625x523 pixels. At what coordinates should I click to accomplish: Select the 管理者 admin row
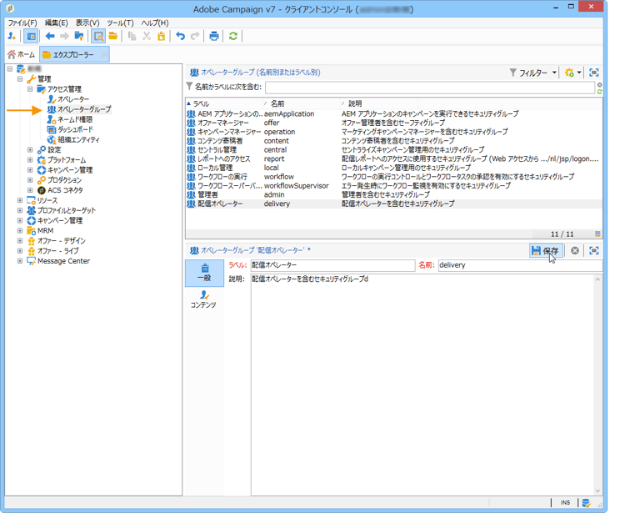tap(394, 194)
